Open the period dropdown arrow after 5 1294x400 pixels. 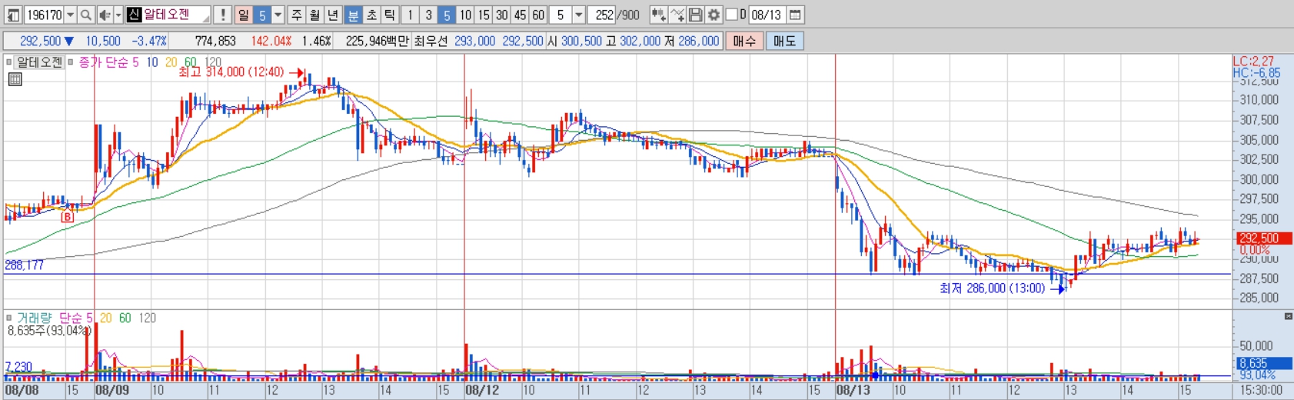coord(278,15)
